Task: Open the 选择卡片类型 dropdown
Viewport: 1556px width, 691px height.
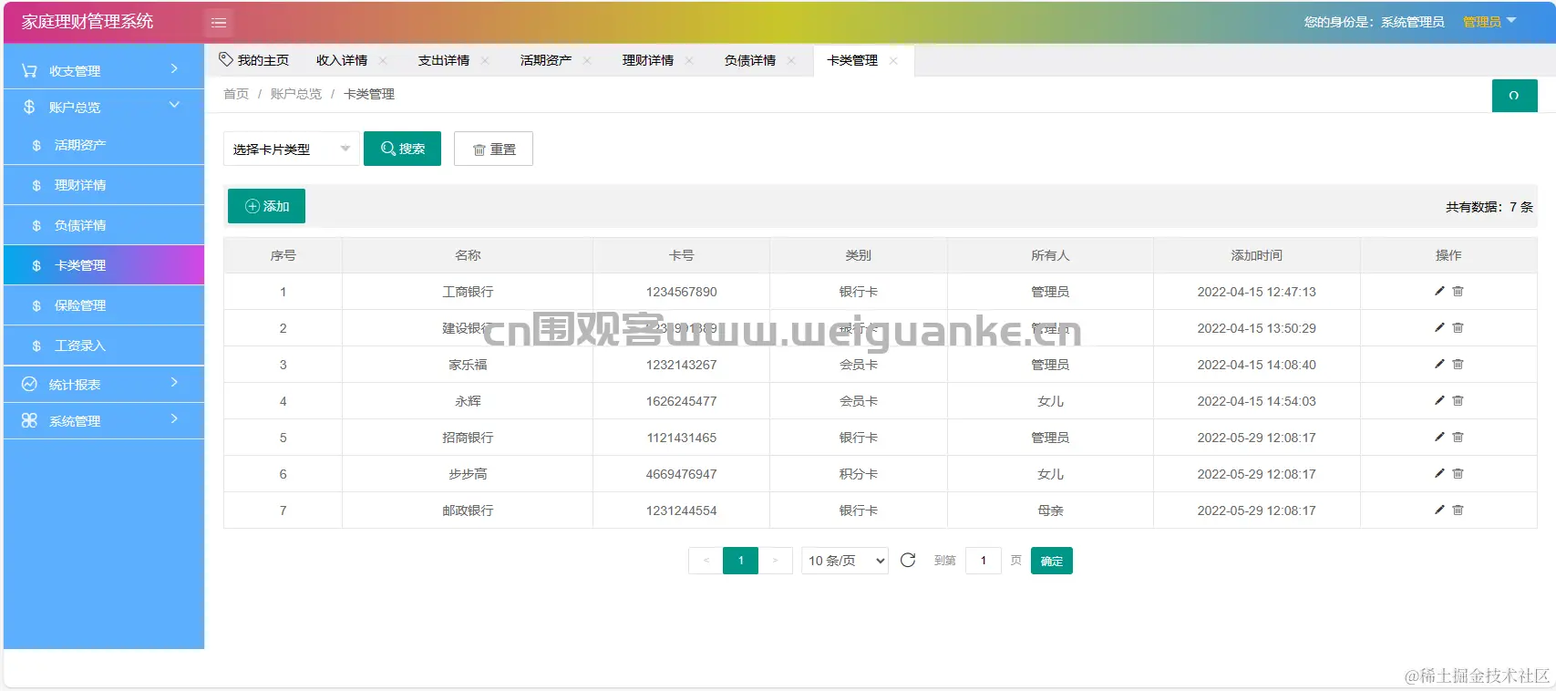Action: pos(292,149)
